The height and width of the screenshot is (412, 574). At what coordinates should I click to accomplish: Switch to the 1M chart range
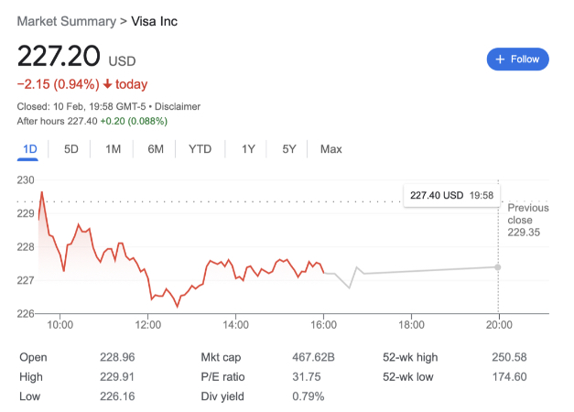click(114, 149)
